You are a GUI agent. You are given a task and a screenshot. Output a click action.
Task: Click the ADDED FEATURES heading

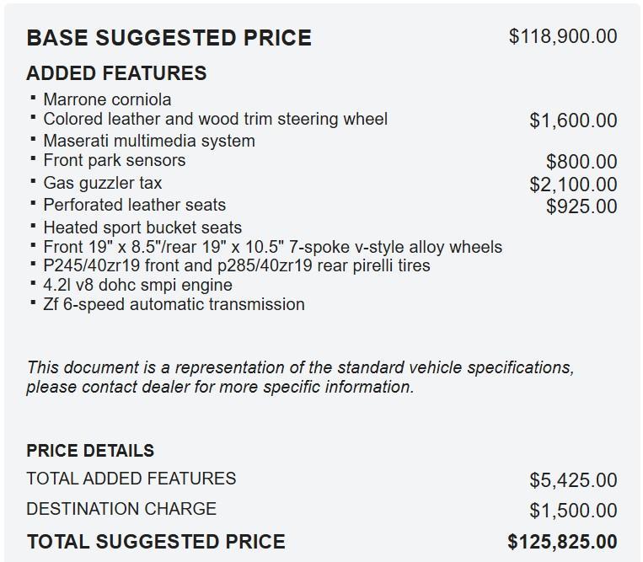116,73
